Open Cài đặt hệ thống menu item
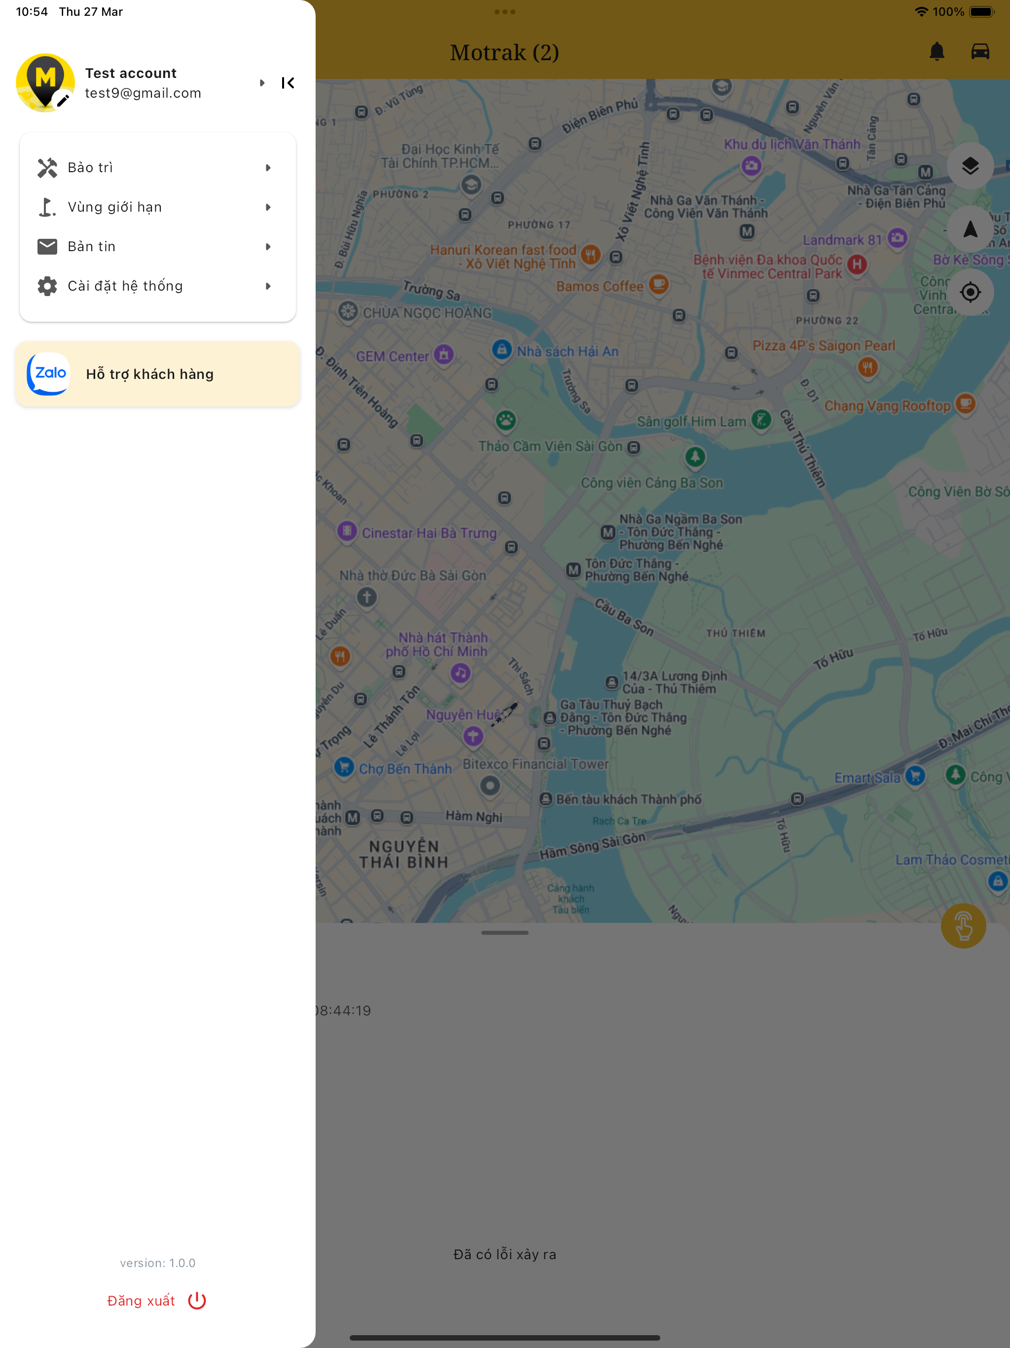Screen dimensions: 1010x1348 pos(125,285)
